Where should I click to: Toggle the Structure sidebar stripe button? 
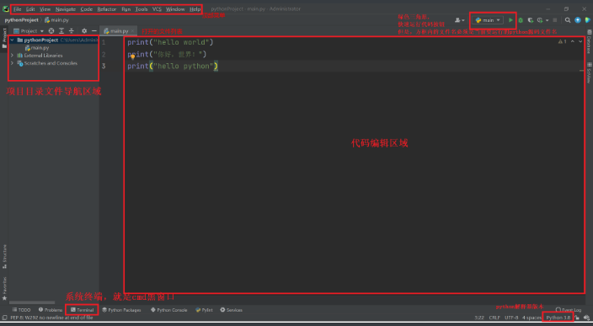4,257
